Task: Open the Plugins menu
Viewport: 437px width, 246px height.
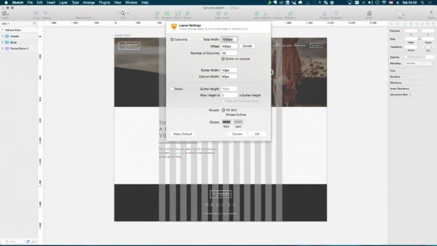Action: (105, 3)
